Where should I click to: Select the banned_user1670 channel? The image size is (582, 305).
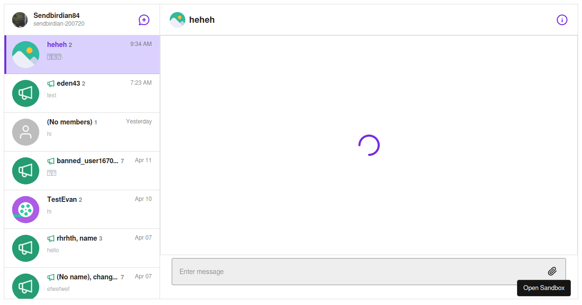(97, 170)
